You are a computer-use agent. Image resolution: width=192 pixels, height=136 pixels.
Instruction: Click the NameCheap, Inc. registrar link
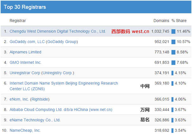pos(25,130)
